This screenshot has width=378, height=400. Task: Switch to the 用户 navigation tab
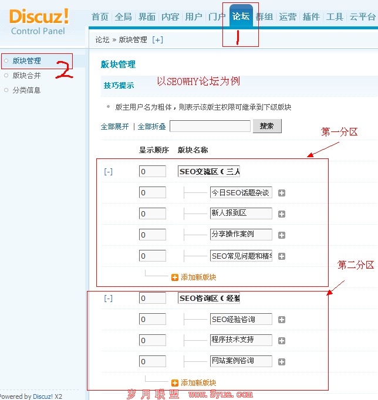click(194, 17)
